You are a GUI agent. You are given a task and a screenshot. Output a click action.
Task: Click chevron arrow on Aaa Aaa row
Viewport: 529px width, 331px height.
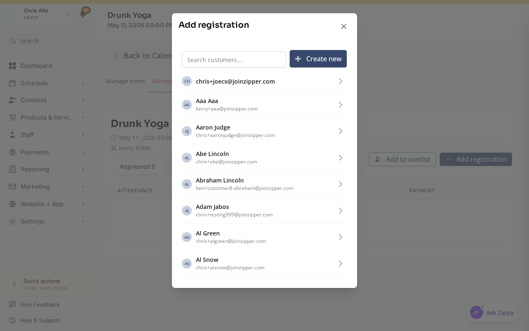coord(341,105)
